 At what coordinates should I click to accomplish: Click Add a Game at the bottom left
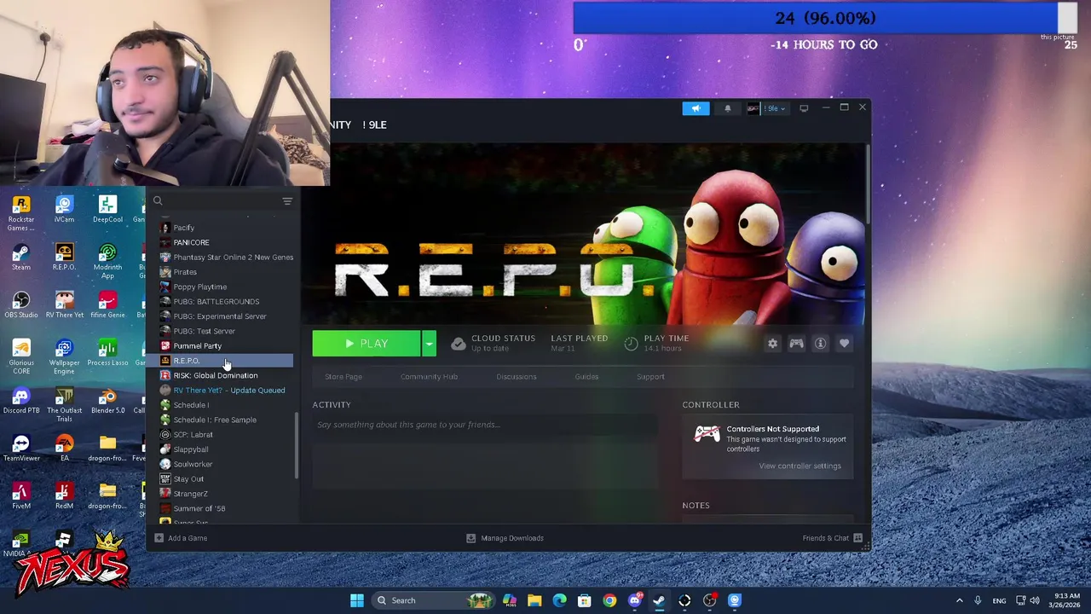point(181,538)
